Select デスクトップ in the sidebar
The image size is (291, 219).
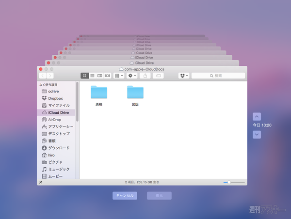click(56, 134)
